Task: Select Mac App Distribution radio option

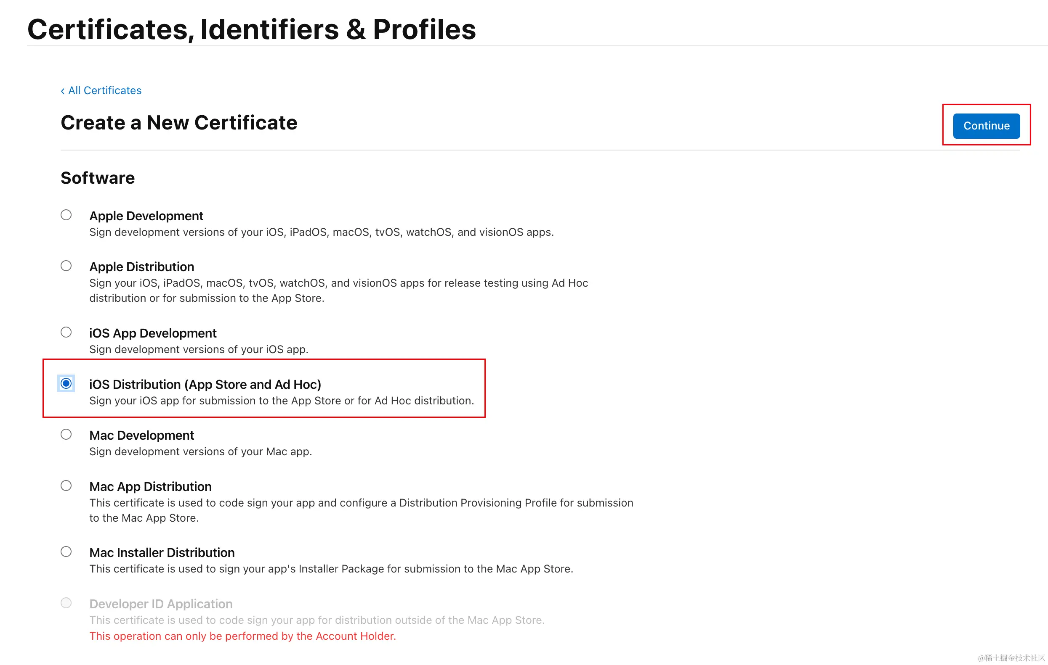Action: pos(66,486)
